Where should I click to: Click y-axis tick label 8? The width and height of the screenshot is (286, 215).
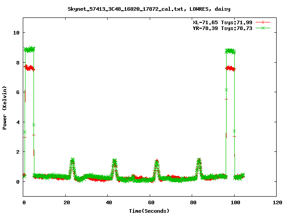[18, 63]
